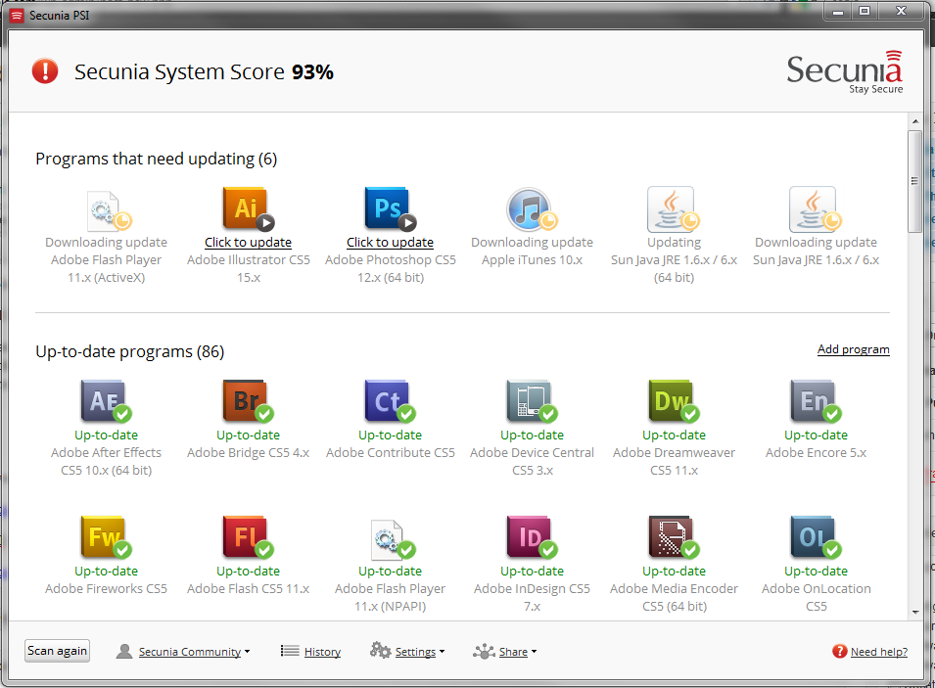Click the 'Apple iTunes 10.x' label
Viewport: 935px width, 688px height.
(532, 260)
